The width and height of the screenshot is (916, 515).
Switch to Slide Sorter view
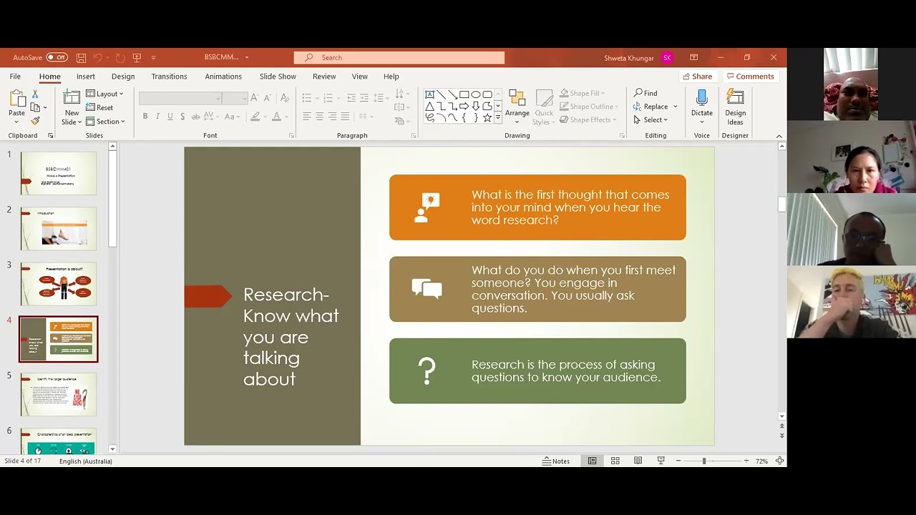pyautogui.click(x=615, y=461)
